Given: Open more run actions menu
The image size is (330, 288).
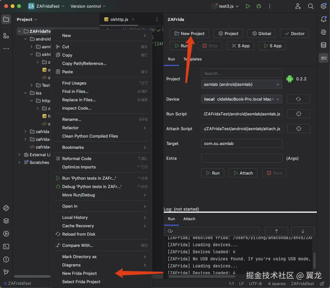Looking at the screenshot, I should coord(270,6).
